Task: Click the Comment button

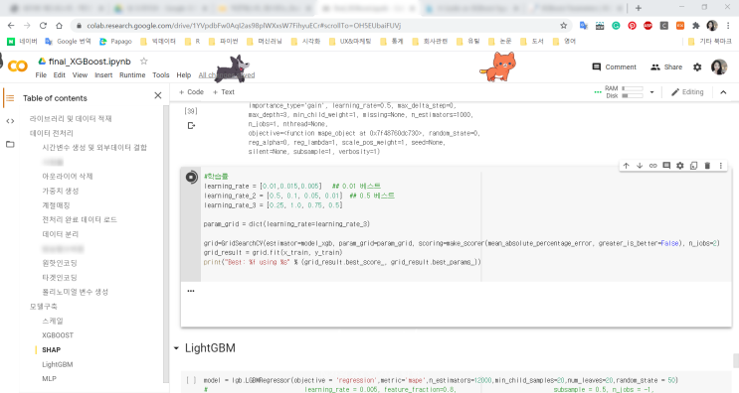Action: pos(614,67)
